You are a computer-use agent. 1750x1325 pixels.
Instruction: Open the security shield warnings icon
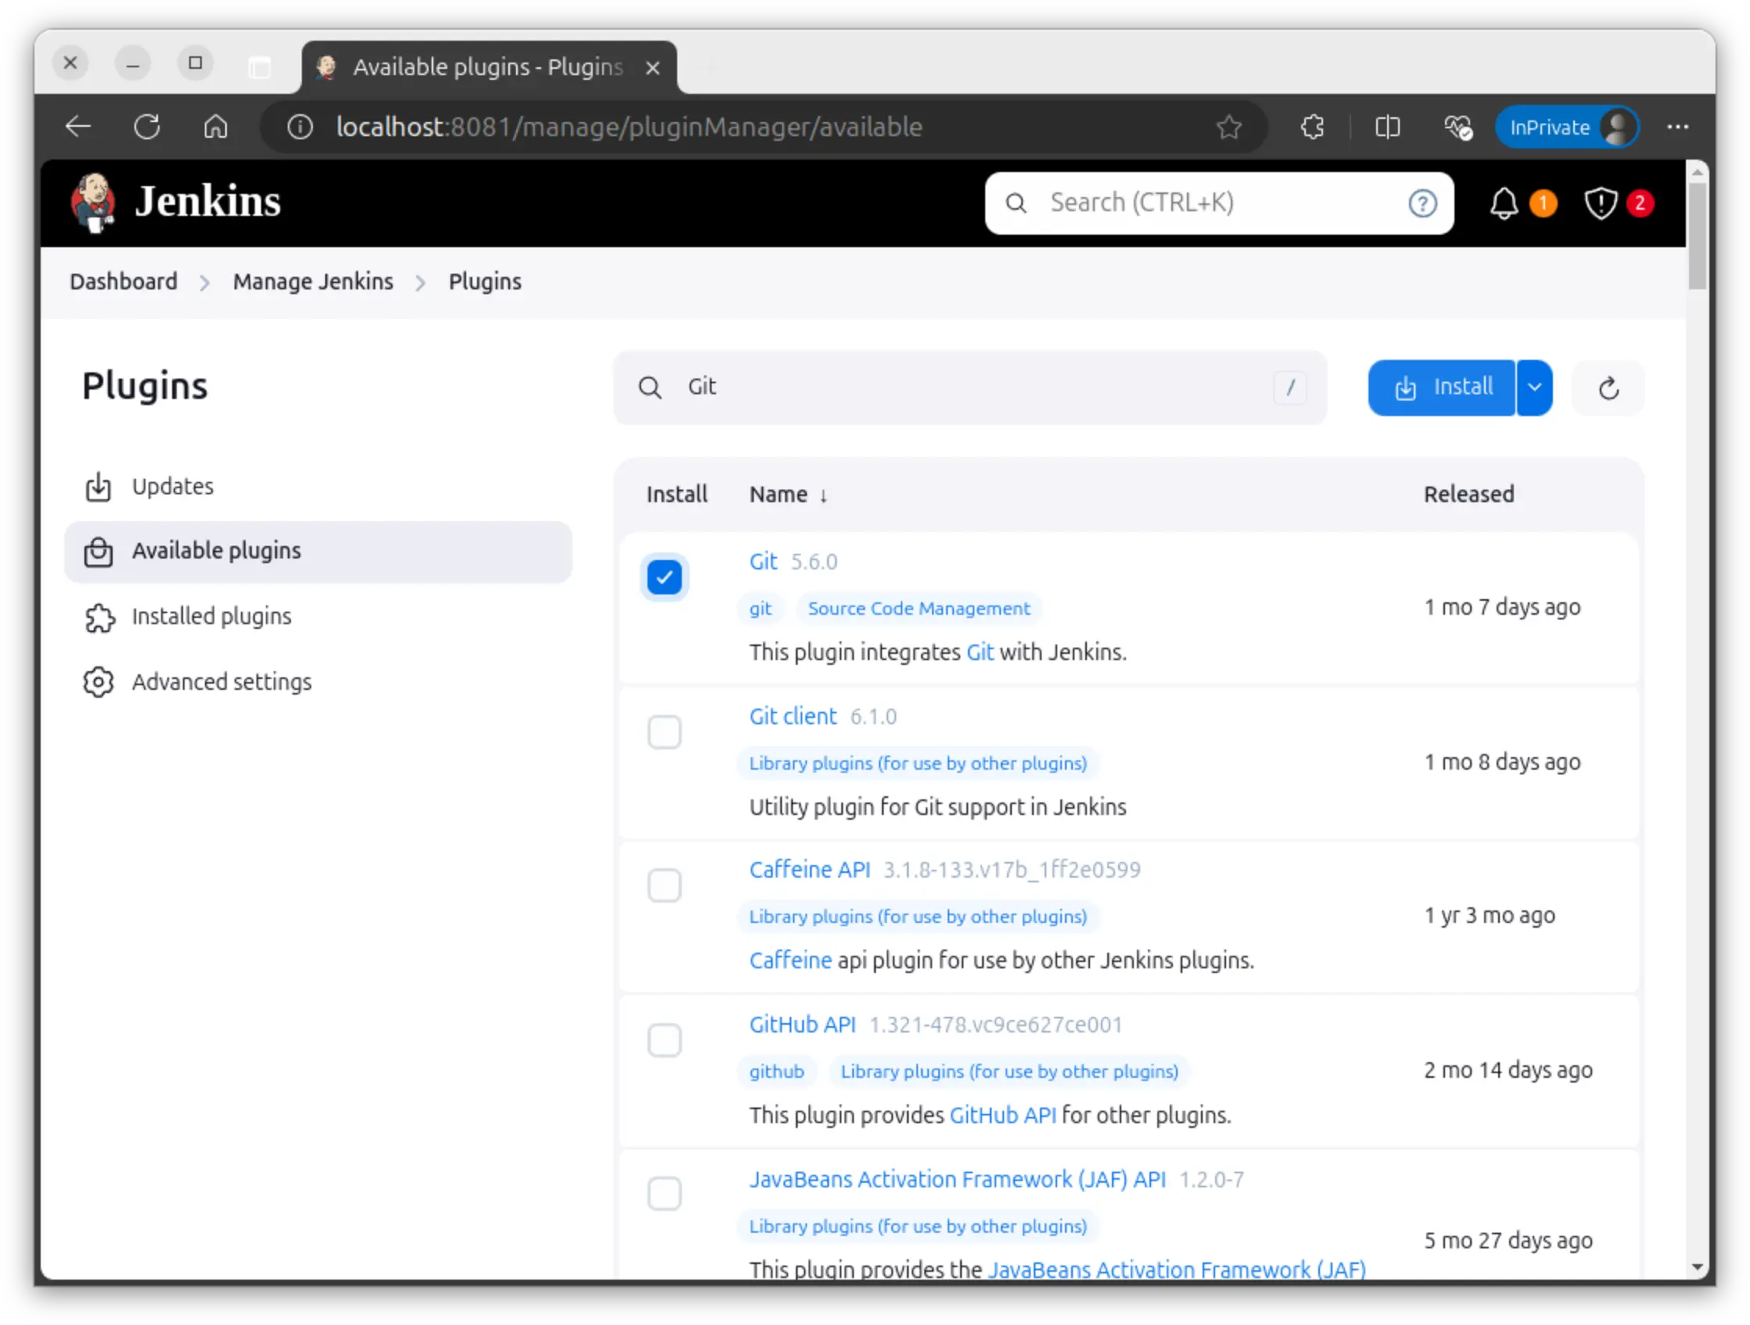[x=1601, y=203]
